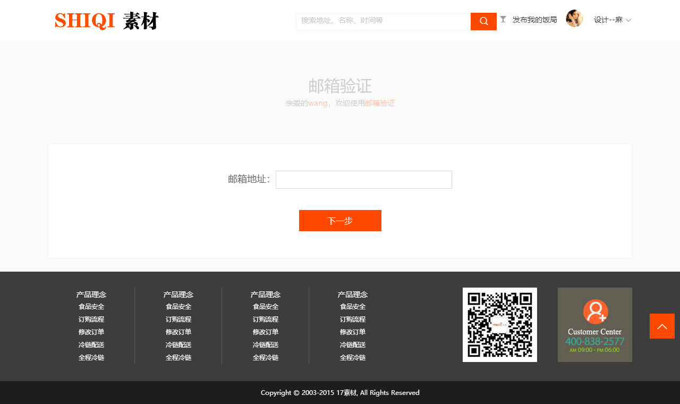Click 产品理念 heading in fourth footer column
This screenshot has height=404, width=680.
(x=353, y=294)
